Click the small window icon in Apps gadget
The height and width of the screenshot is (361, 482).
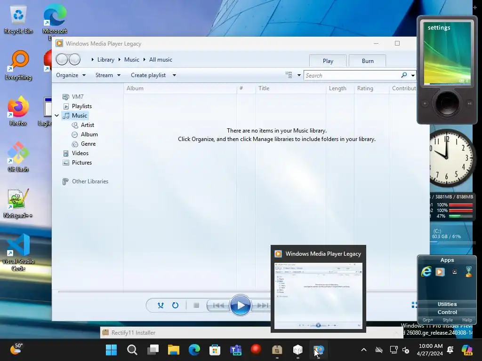(455, 272)
